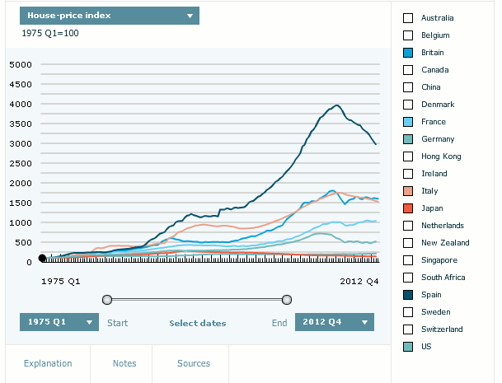
Task: Open the Sources tab
Action: click(194, 363)
